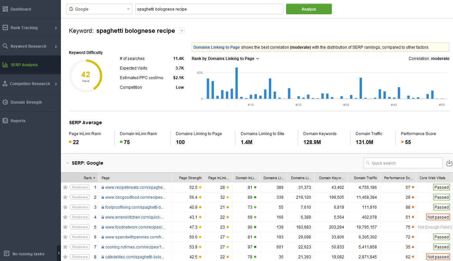Open the Rank Tracking menu item
The width and height of the screenshot is (453, 261).
[x=30, y=28]
